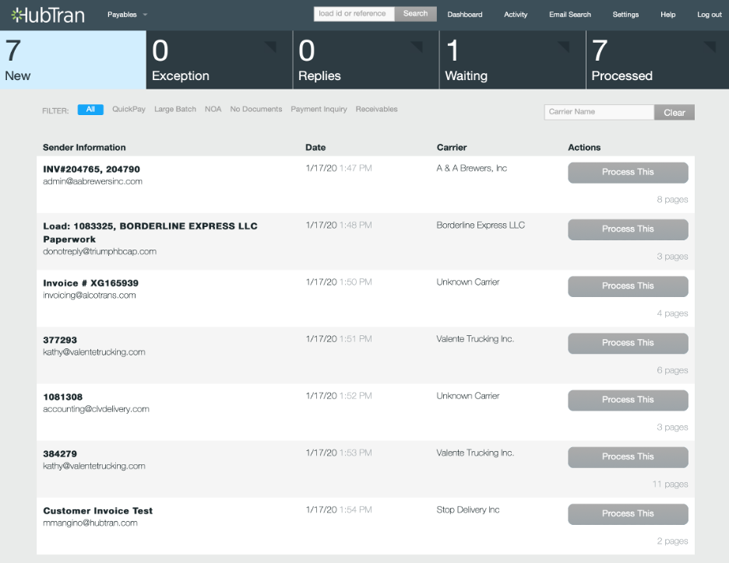Click the Load: 1083325 Borderline Express subject
The height and width of the screenshot is (563, 729).
tap(150, 233)
